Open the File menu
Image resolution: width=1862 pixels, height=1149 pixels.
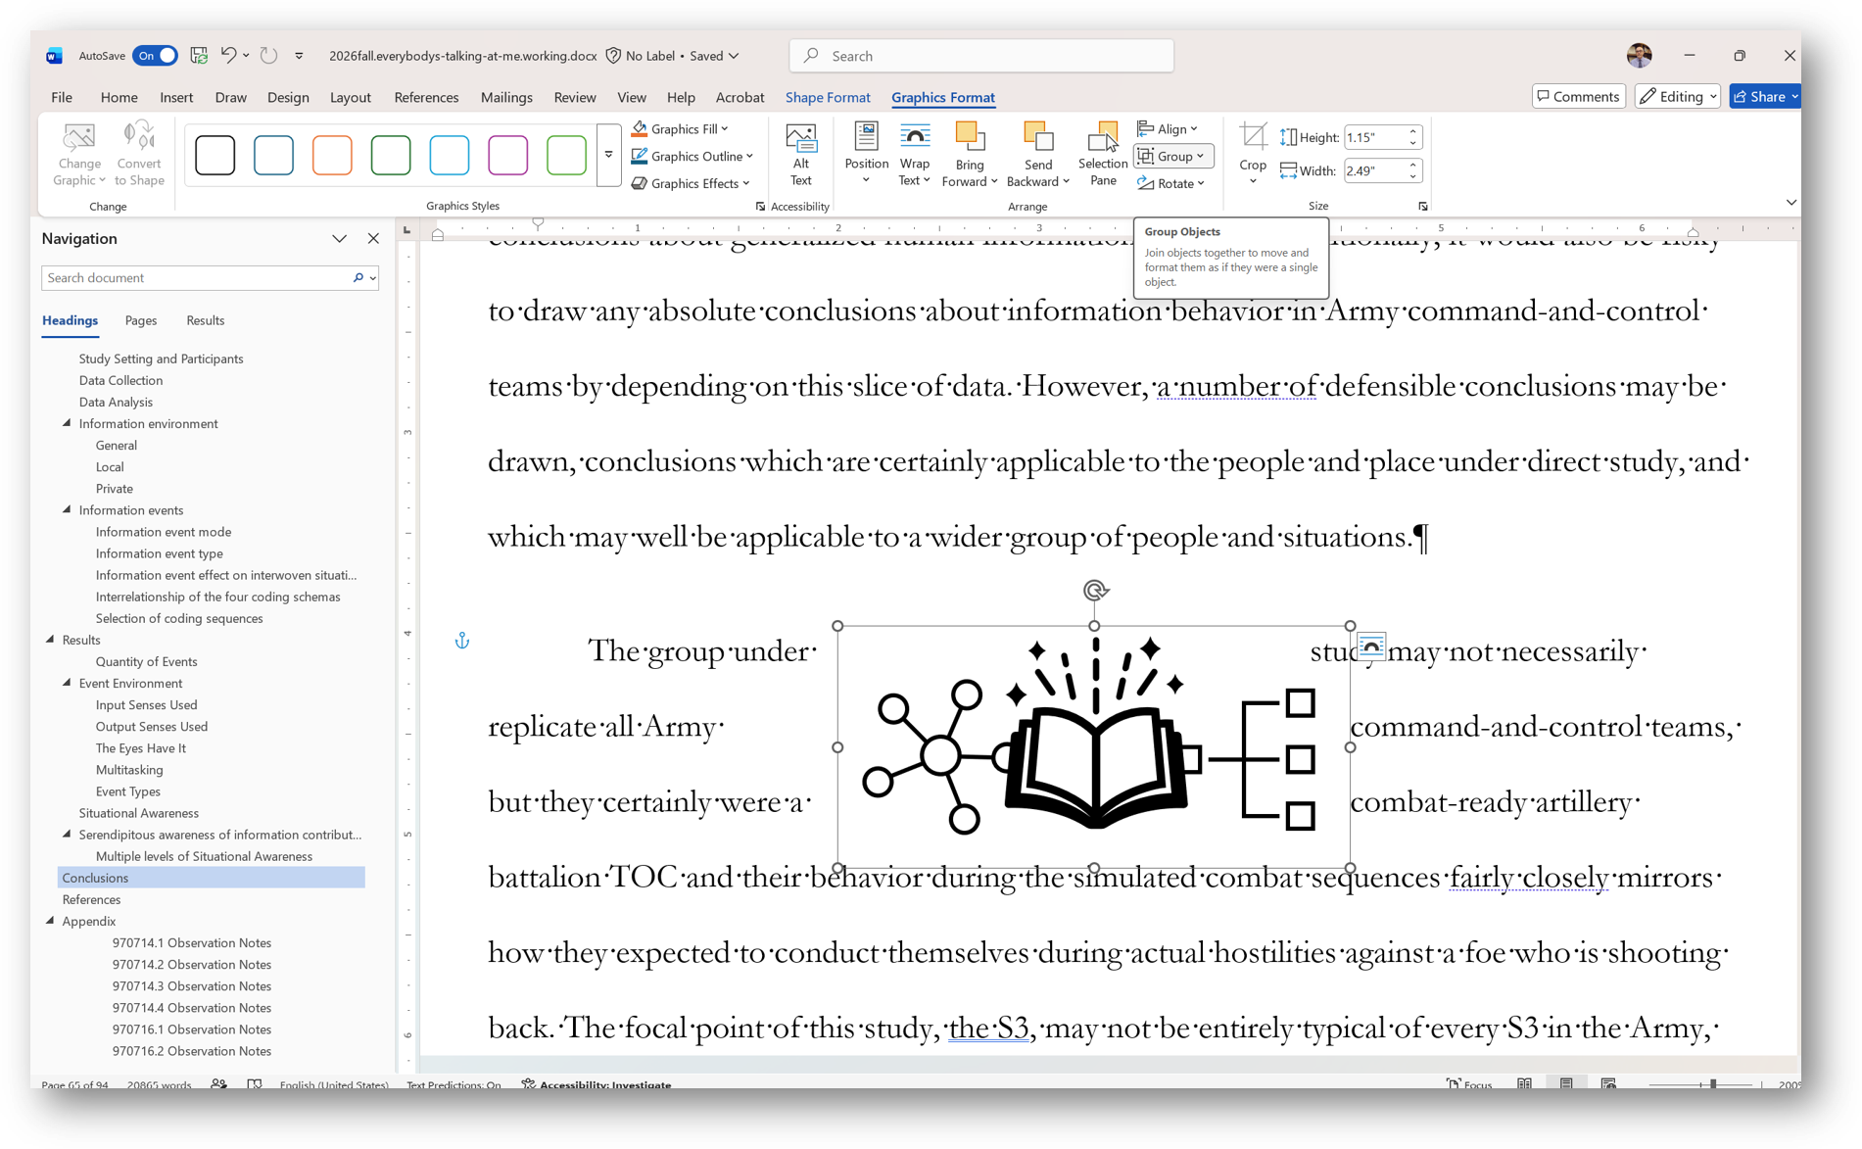tap(62, 97)
